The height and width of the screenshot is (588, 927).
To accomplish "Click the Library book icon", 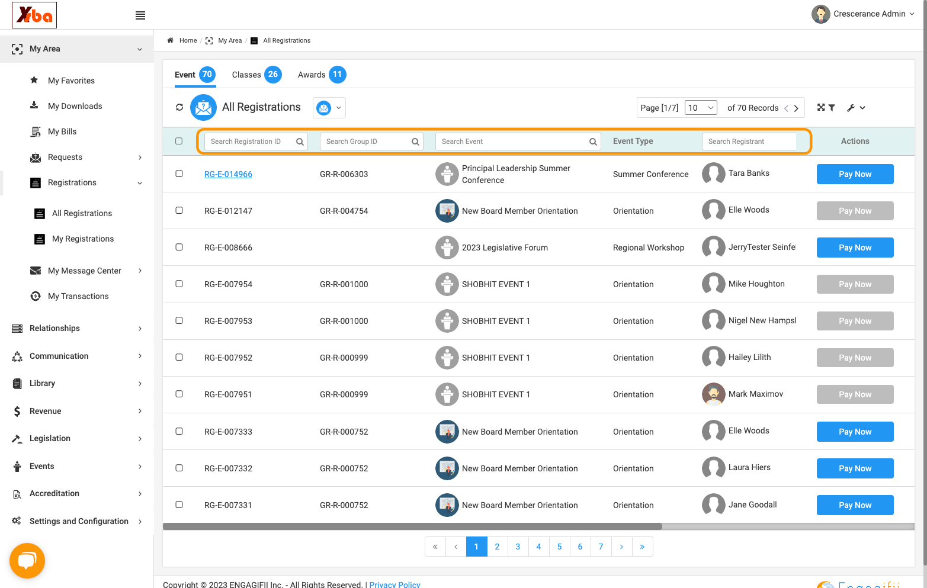I will pyautogui.click(x=17, y=384).
